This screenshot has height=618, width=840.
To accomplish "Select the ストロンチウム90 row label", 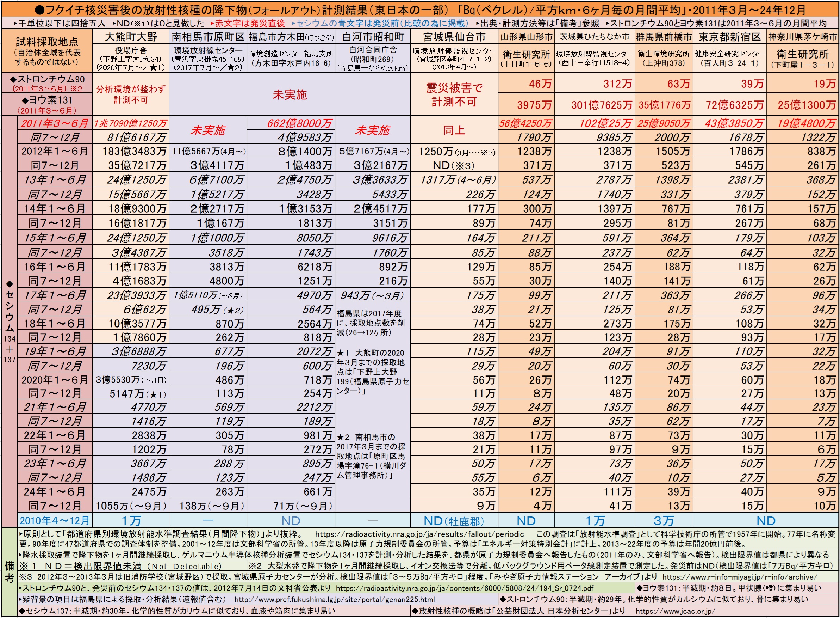I will tap(47, 83).
